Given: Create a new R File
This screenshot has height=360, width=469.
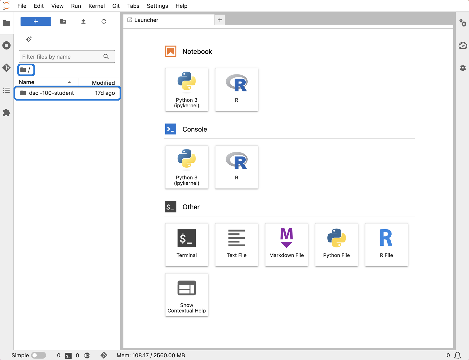Looking at the screenshot, I should 386,245.
